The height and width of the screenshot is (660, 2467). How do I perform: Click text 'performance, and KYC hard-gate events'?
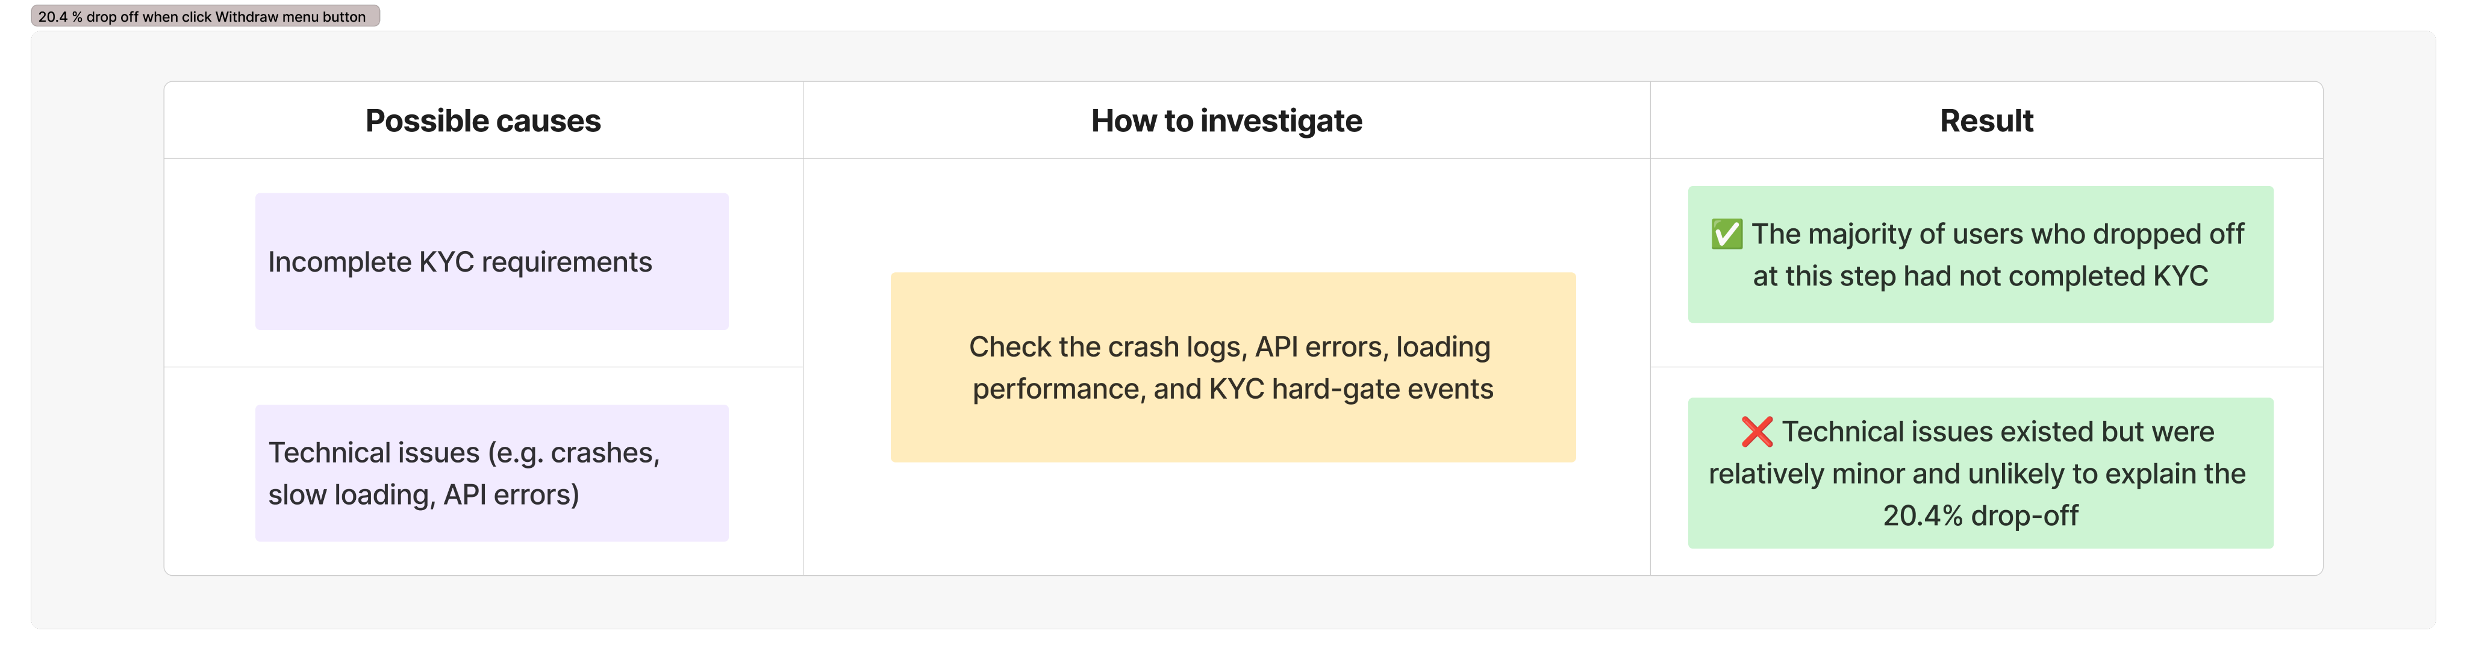pos(1232,390)
